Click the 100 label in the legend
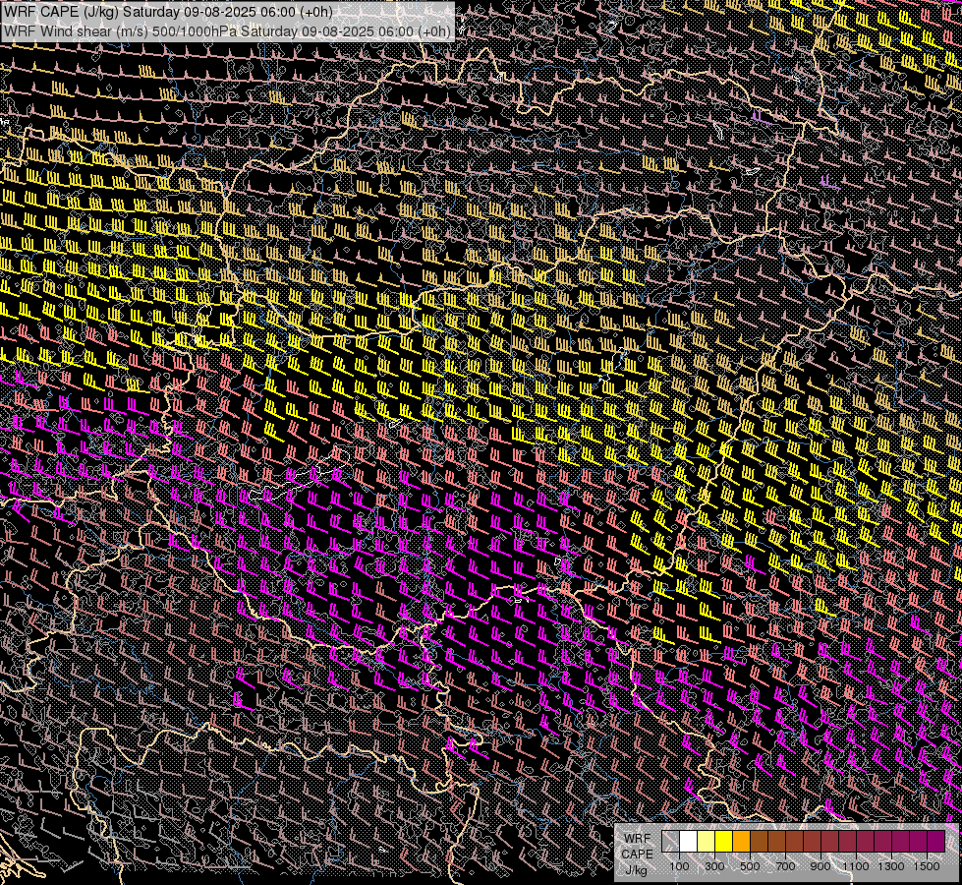Viewport: 962px width, 885px height. tap(679, 866)
